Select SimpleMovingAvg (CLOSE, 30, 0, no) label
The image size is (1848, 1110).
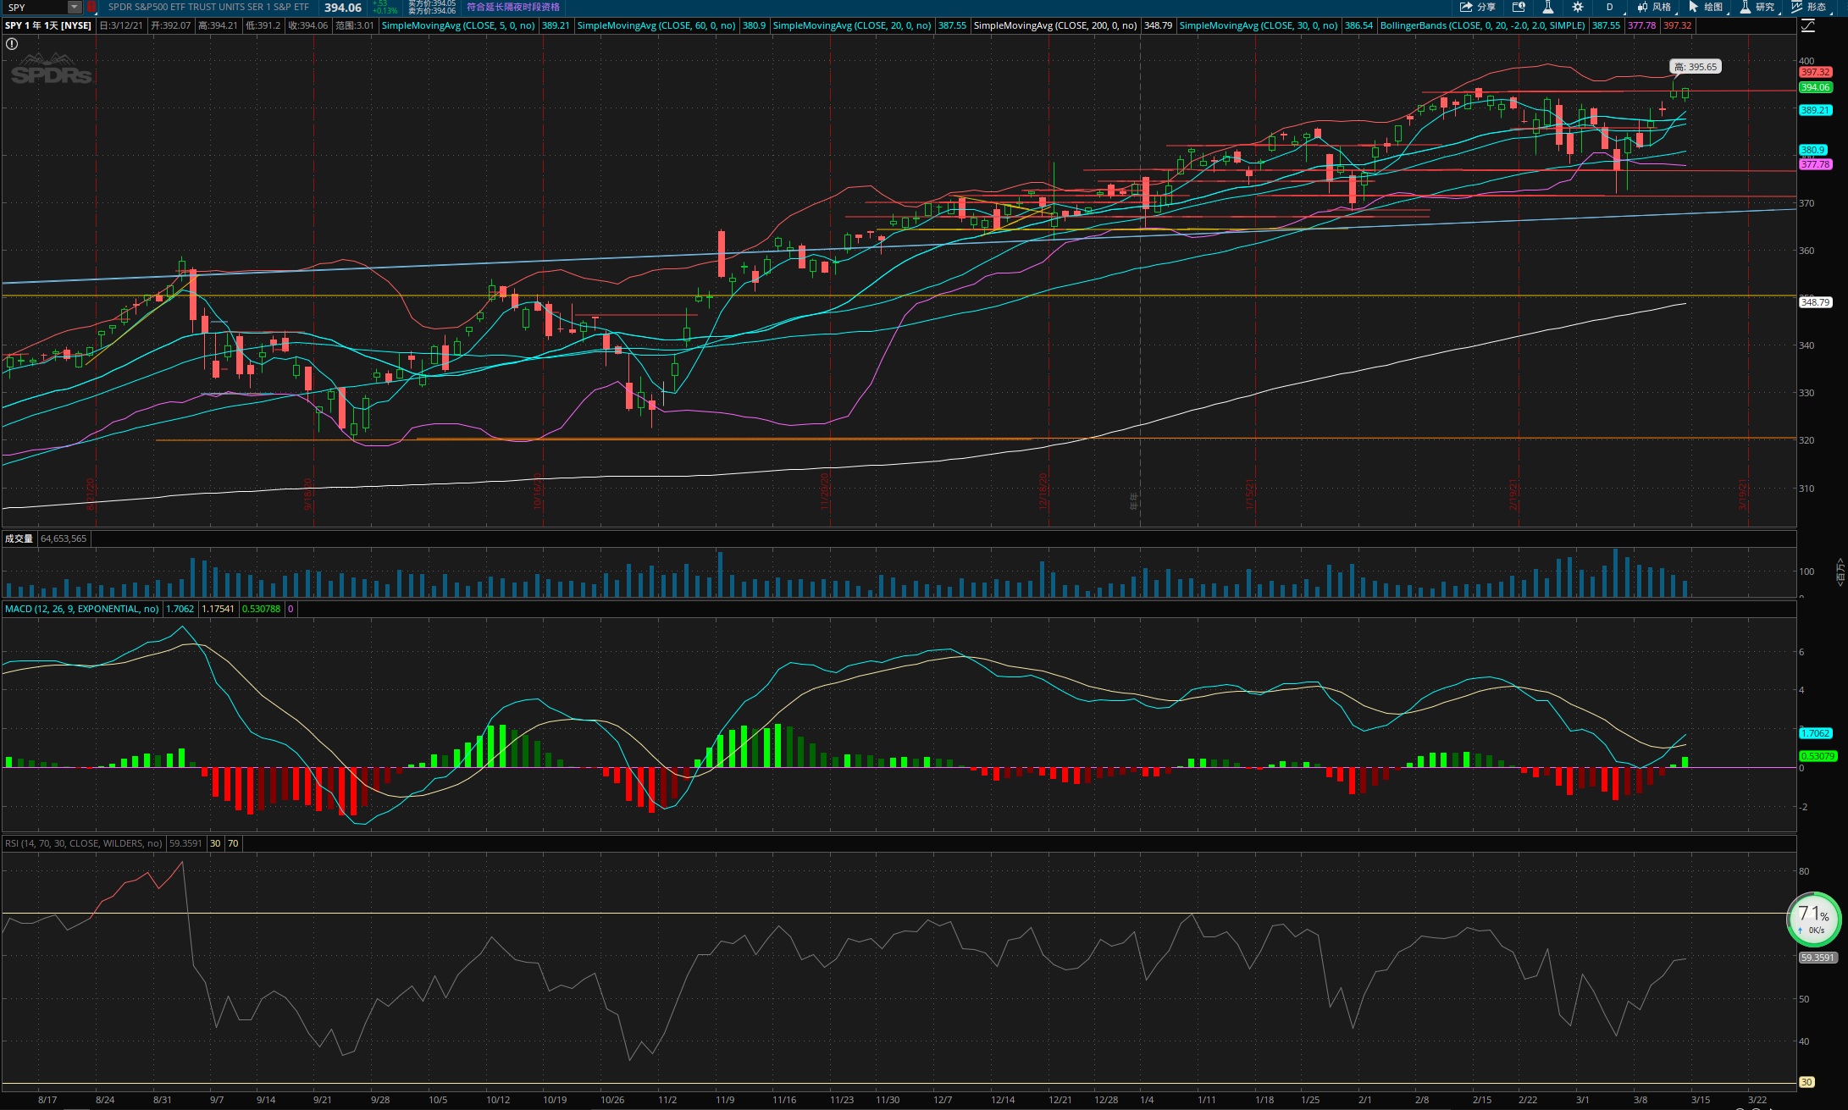point(1259,25)
